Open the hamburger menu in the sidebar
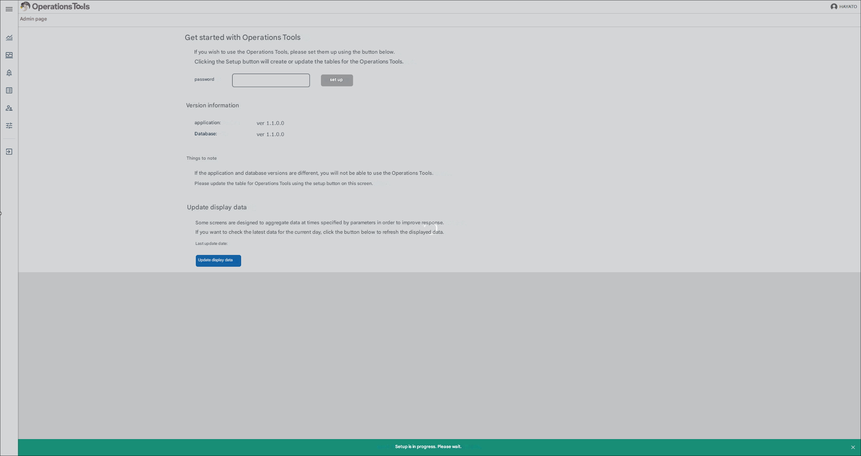The height and width of the screenshot is (456, 861). pyautogui.click(x=9, y=9)
